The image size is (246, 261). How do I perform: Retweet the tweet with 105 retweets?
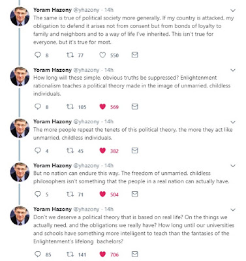click(70, 106)
